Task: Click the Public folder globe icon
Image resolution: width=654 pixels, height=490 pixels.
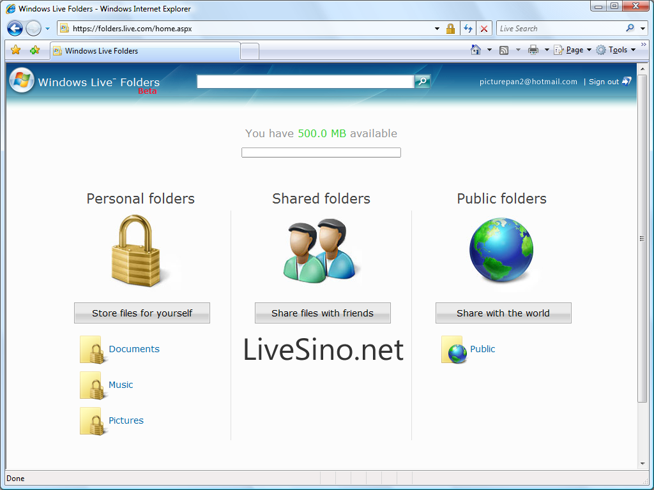Action: coord(454,350)
